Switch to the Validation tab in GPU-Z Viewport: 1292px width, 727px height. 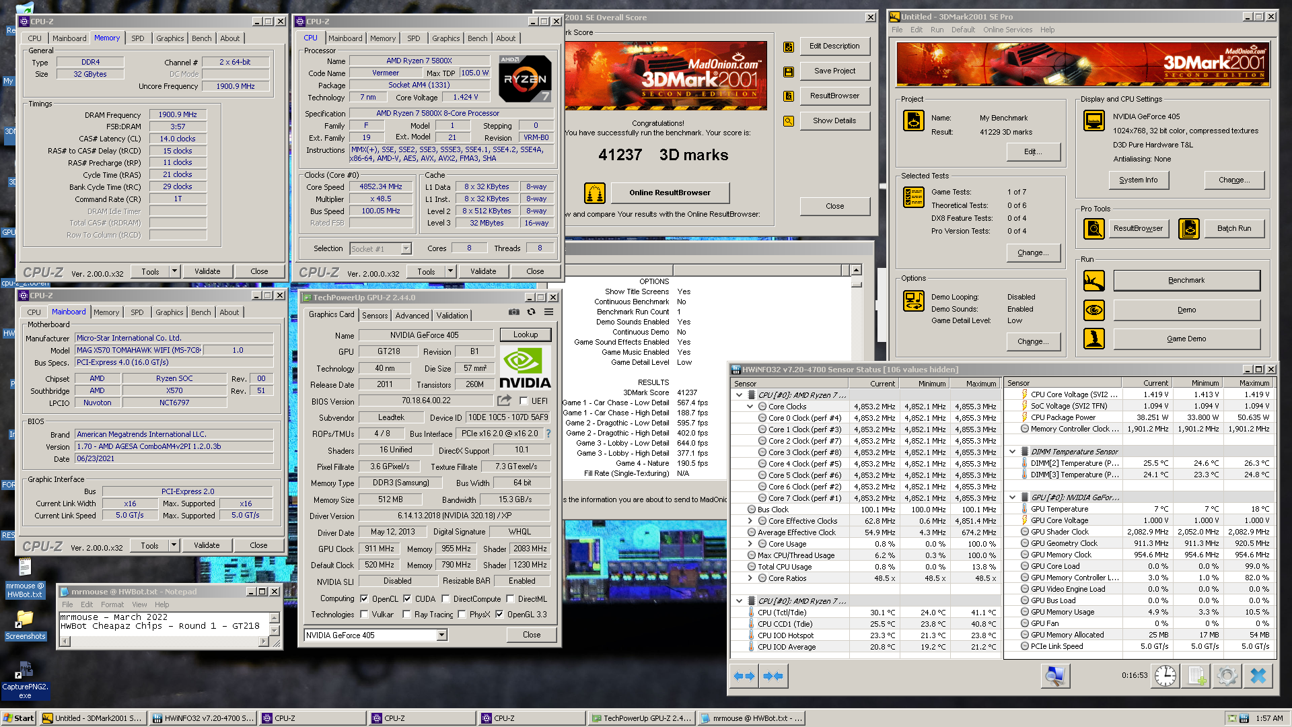click(452, 316)
